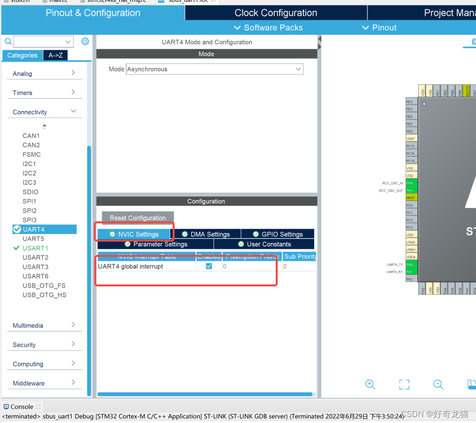Click the BOOT0 pin at the chip top
The width and height of the screenshot is (476, 423).
[467, 91]
